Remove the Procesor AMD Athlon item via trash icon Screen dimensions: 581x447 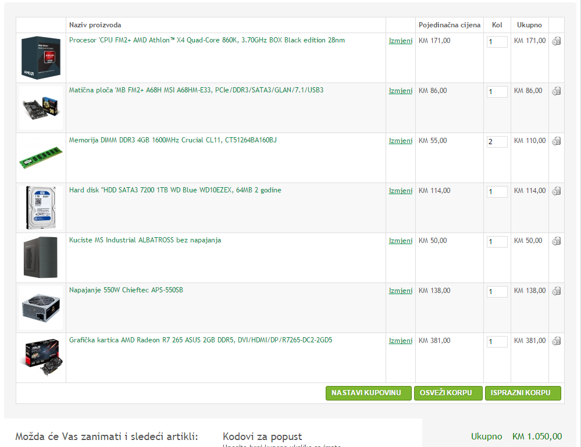[556, 41]
